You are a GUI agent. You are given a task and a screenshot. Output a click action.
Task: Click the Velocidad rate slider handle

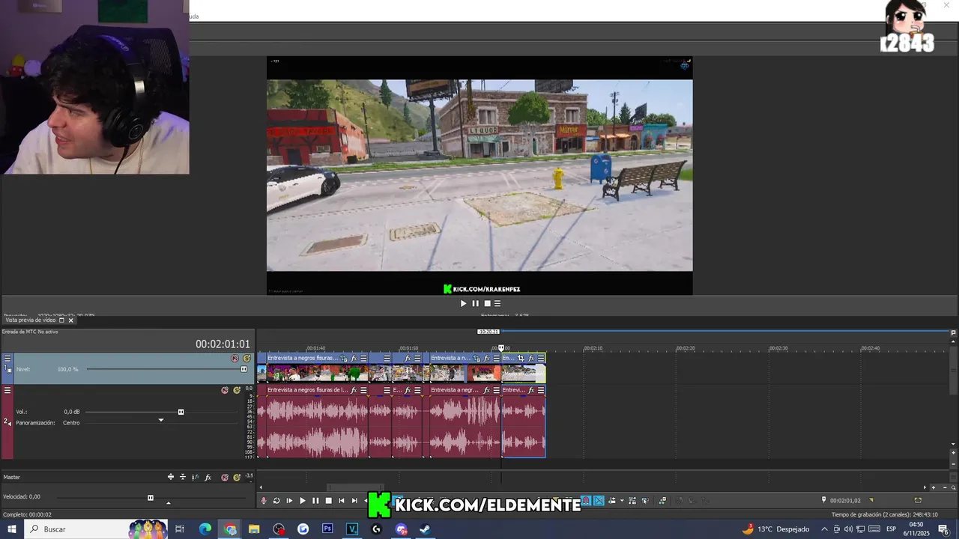151,498
